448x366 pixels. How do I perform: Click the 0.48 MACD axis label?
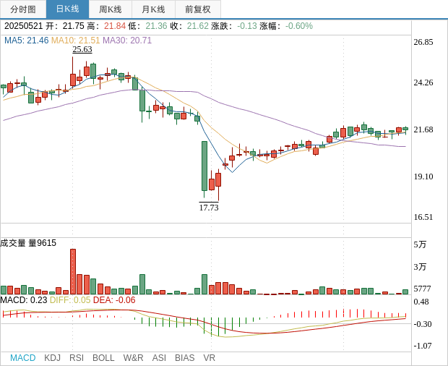(421, 302)
